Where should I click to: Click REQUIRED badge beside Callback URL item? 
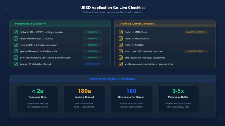pyautogui.click(x=92, y=32)
